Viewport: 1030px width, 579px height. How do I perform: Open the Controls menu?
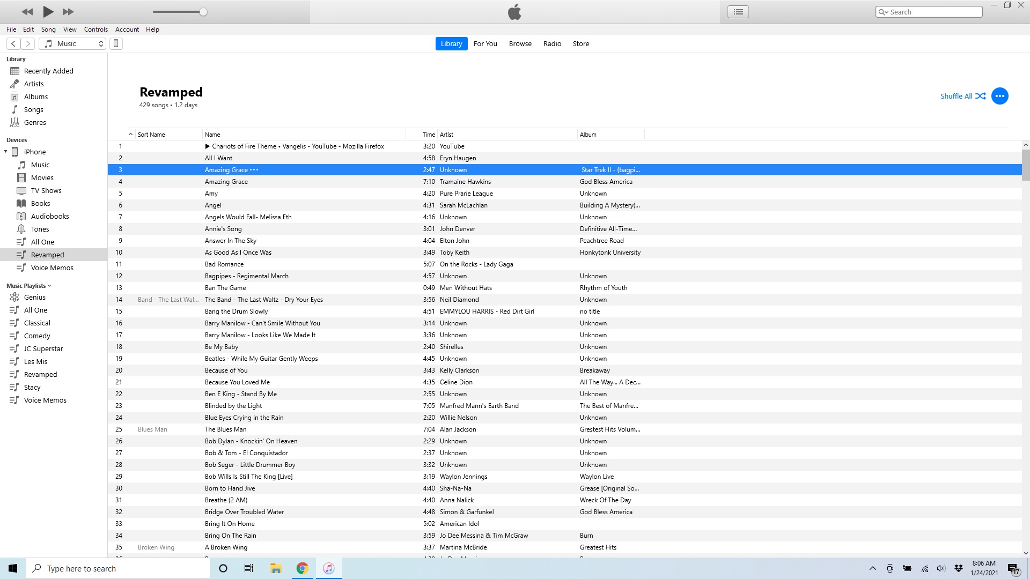coord(95,29)
